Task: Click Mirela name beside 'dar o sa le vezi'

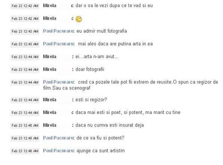Action: 50,5
